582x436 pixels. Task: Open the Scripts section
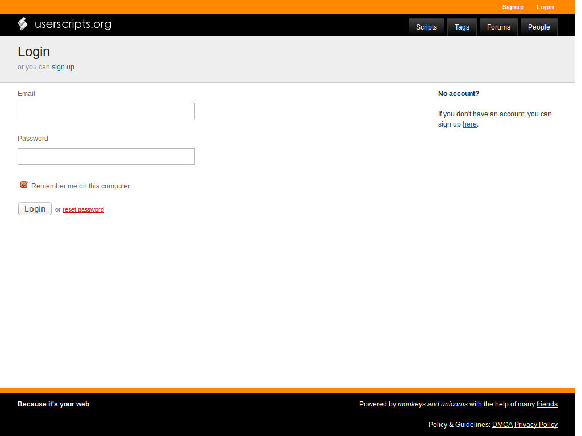[426, 27]
